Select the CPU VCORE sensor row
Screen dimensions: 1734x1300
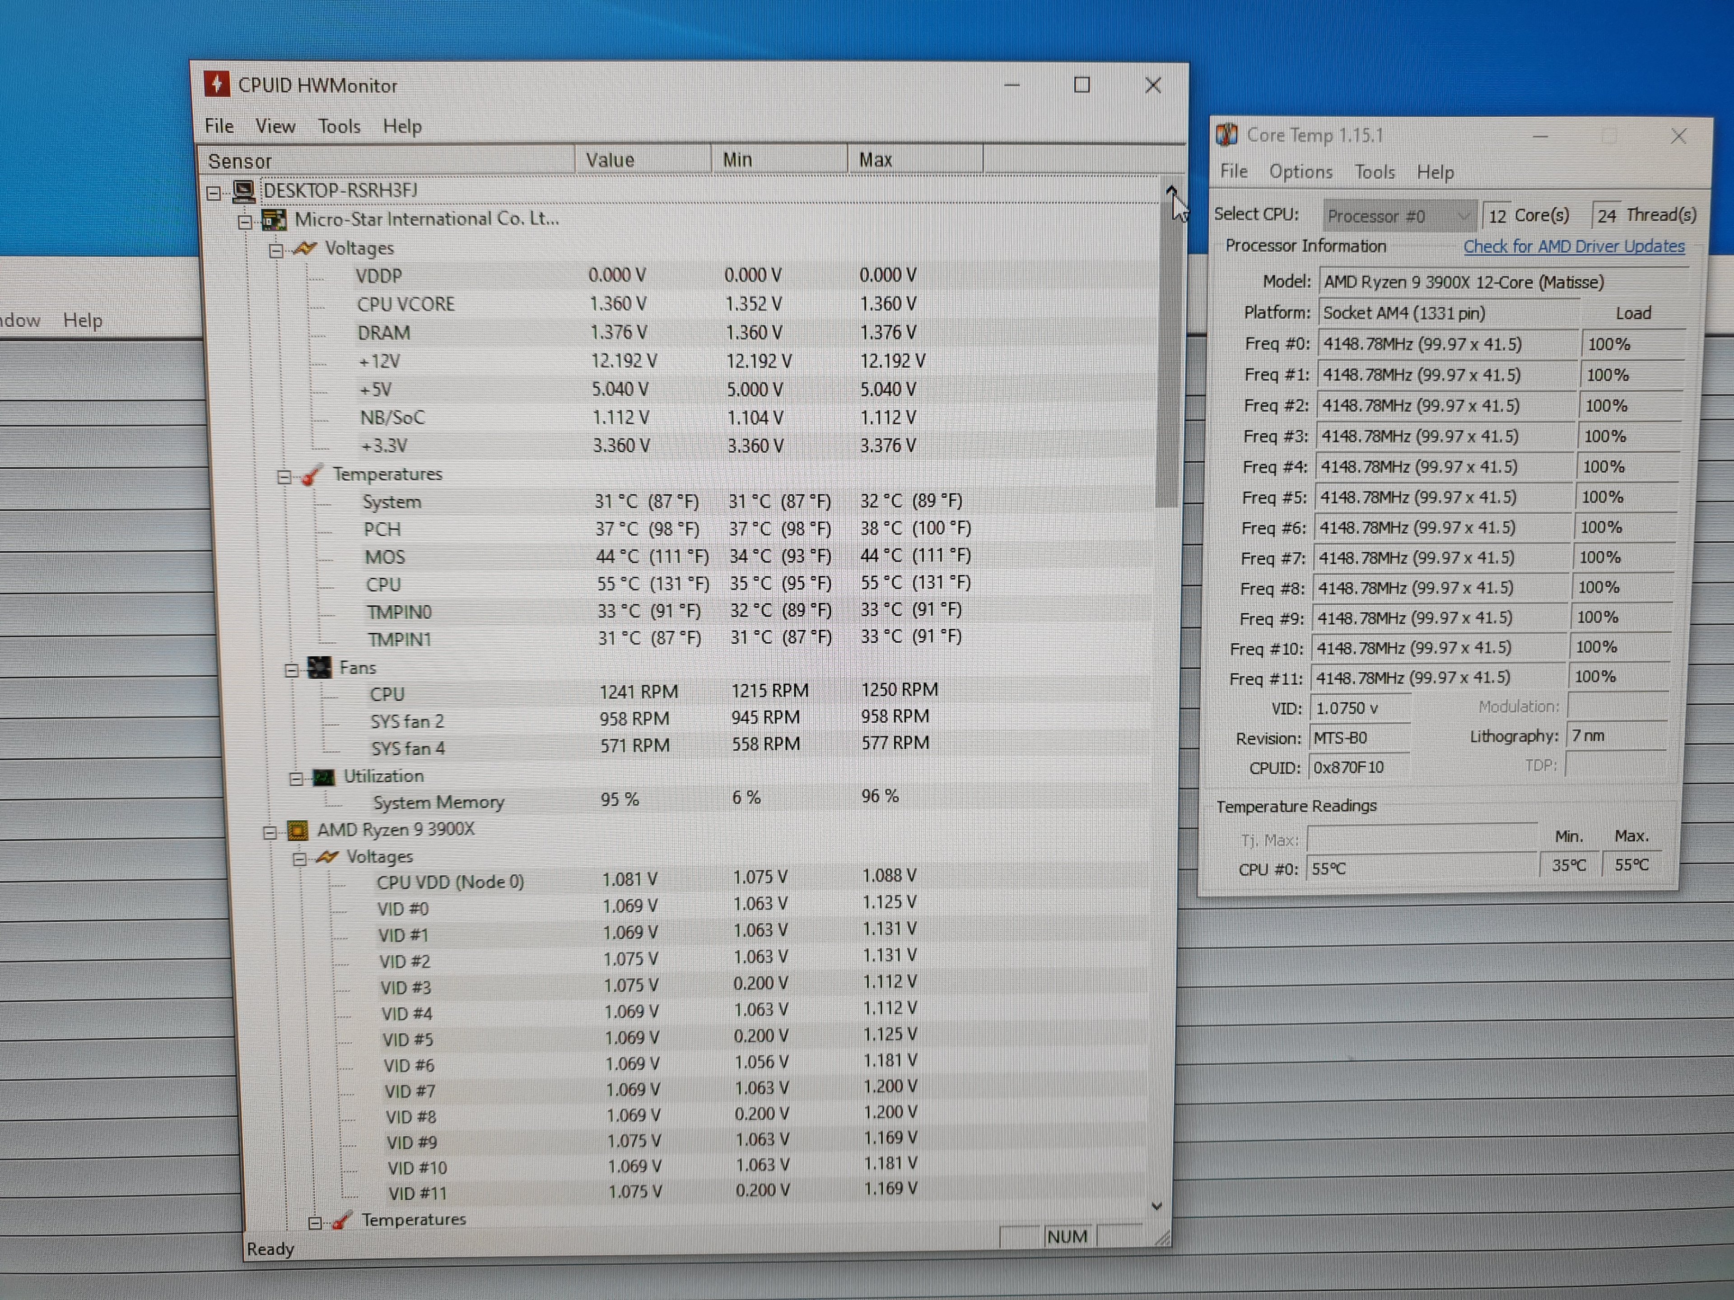click(x=406, y=304)
